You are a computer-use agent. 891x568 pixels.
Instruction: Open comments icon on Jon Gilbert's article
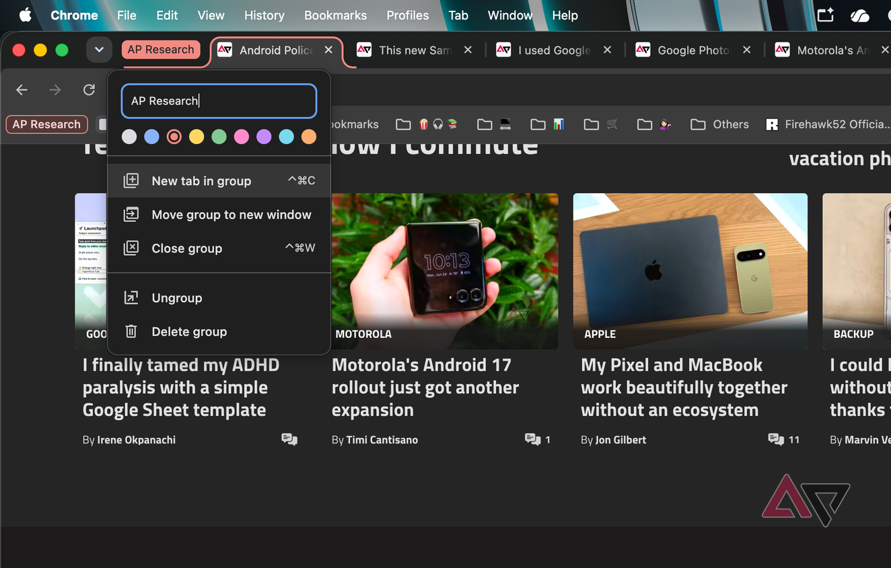776,439
